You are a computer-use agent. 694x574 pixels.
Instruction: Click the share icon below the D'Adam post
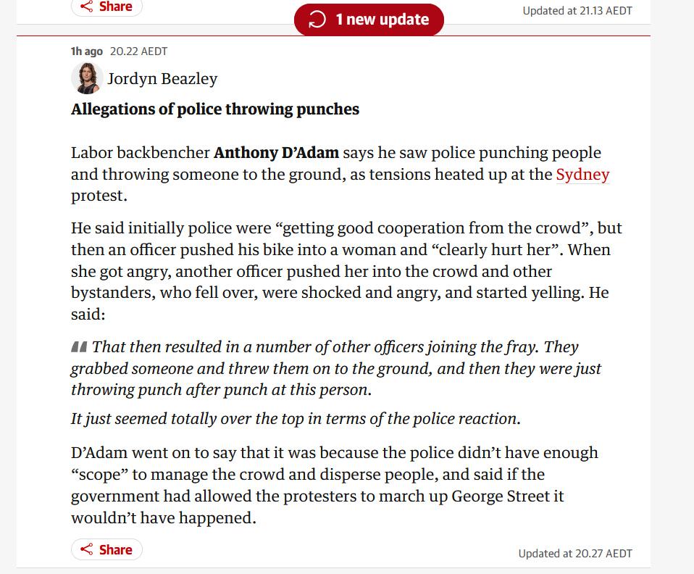[x=87, y=549]
